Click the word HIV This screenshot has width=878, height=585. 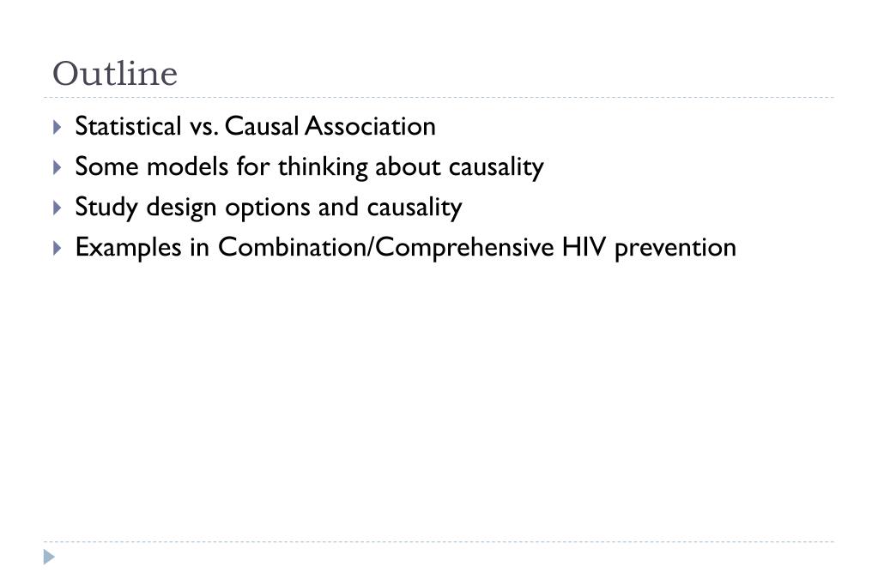click(x=584, y=247)
